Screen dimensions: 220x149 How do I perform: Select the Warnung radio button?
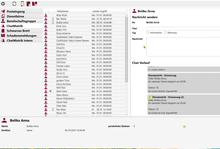tap(165, 33)
